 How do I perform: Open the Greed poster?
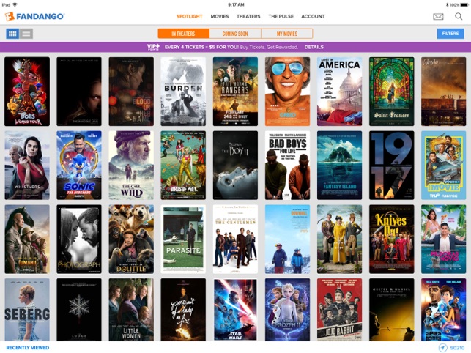[287, 92]
